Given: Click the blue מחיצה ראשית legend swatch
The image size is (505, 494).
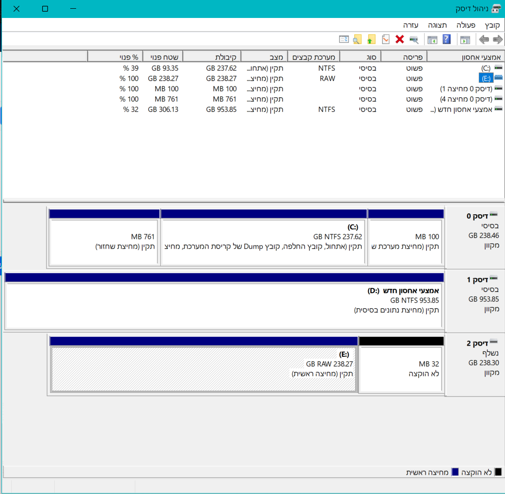Looking at the screenshot, I should point(455,472).
